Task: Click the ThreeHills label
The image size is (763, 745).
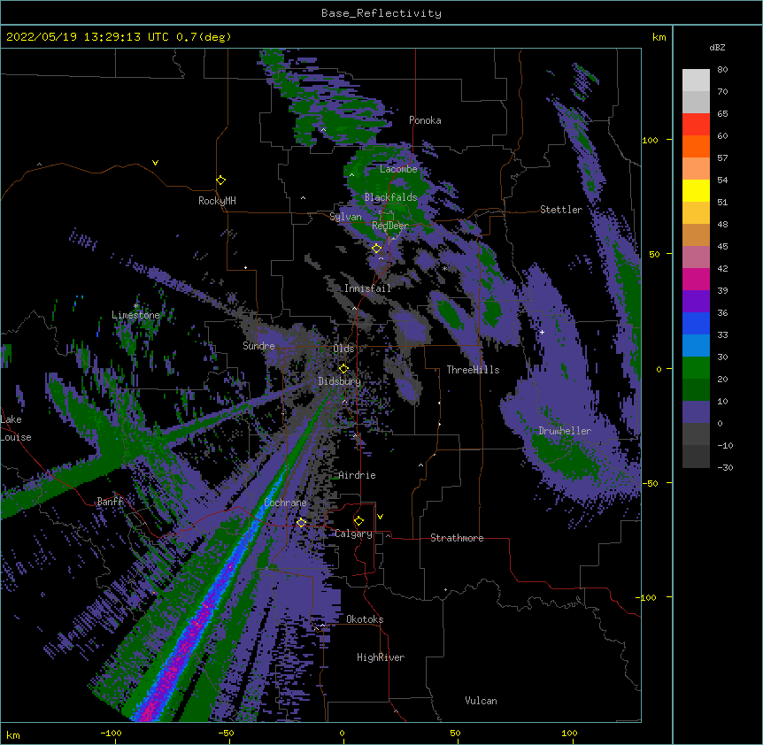Action: [473, 370]
